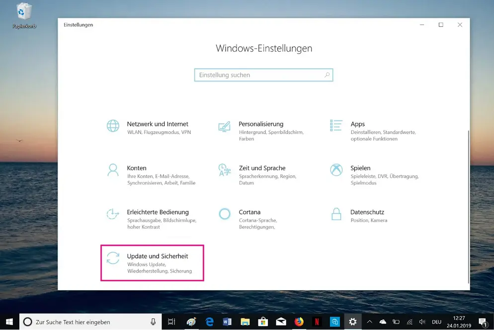Image resolution: width=494 pixels, height=330 pixels.
Task: Open the Action Center notifications
Action: pos(483,322)
